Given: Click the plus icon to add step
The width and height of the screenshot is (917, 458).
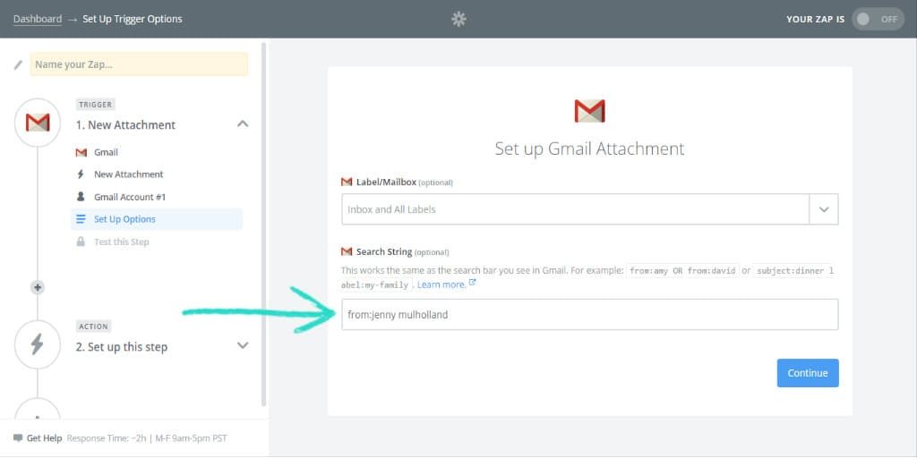Looking at the screenshot, I should 38,287.
